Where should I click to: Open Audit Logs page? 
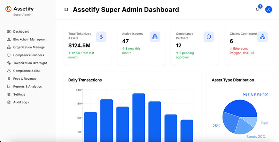click(x=21, y=102)
